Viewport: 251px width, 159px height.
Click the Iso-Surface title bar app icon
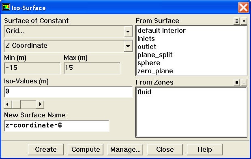[6, 7]
